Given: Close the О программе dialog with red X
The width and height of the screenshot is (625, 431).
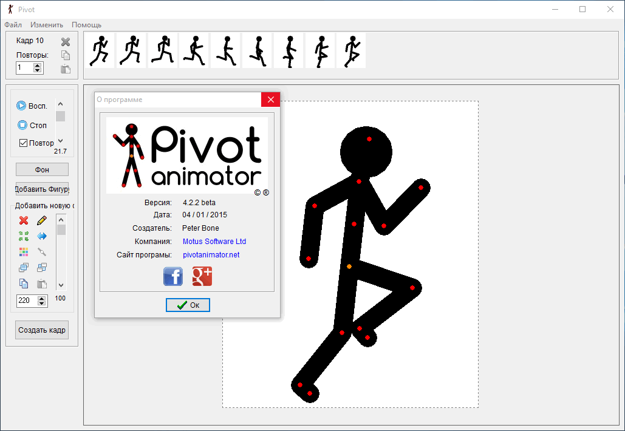Looking at the screenshot, I should [x=271, y=100].
